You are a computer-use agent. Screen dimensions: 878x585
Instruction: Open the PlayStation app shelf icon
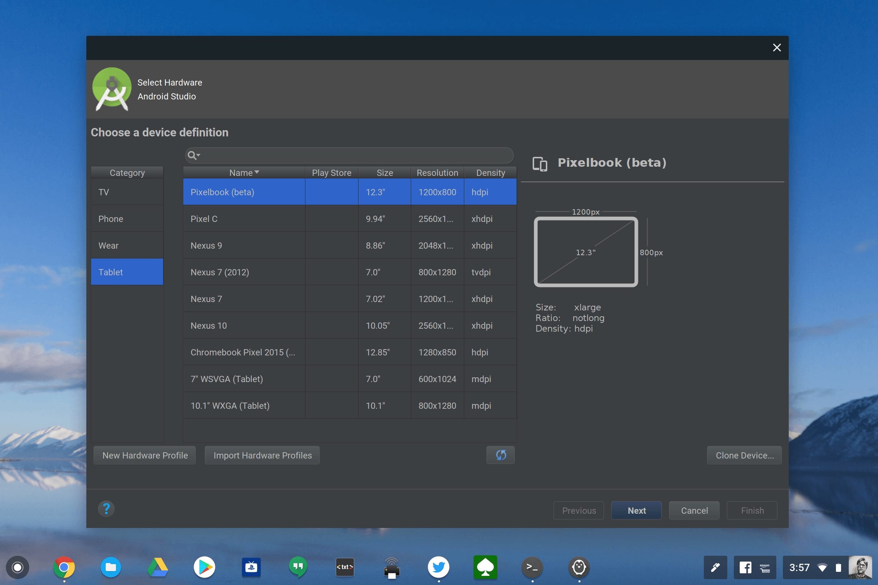[251, 567]
